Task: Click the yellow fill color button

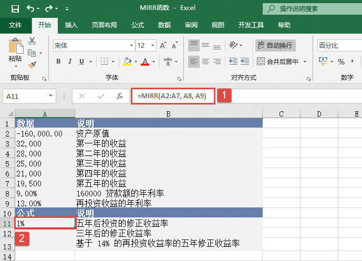Action: click(x=127, y=62)
